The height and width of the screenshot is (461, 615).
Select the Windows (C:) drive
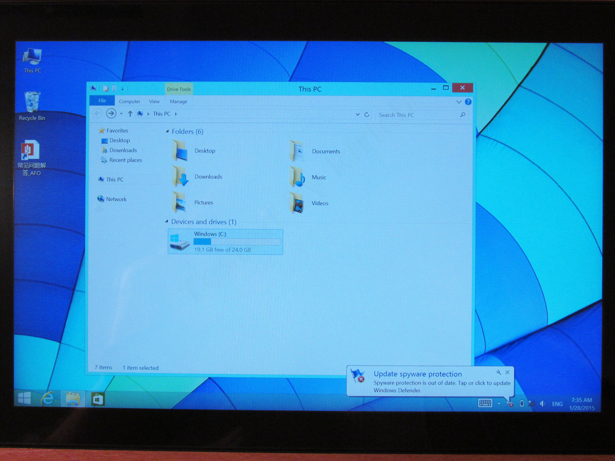click(x=225, y=242)
